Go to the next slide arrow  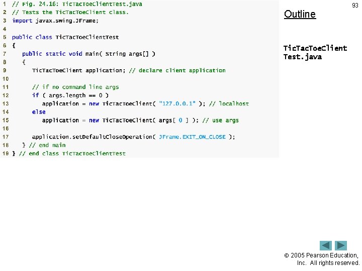click(341, 245)
